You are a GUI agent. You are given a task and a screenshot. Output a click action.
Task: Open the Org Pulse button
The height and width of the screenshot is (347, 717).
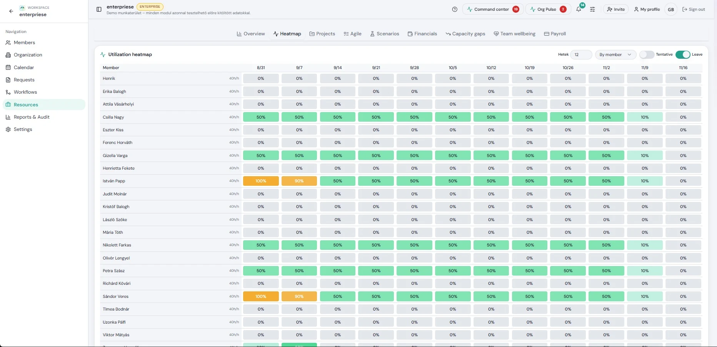pyautogui.click(x=548, y=9)
